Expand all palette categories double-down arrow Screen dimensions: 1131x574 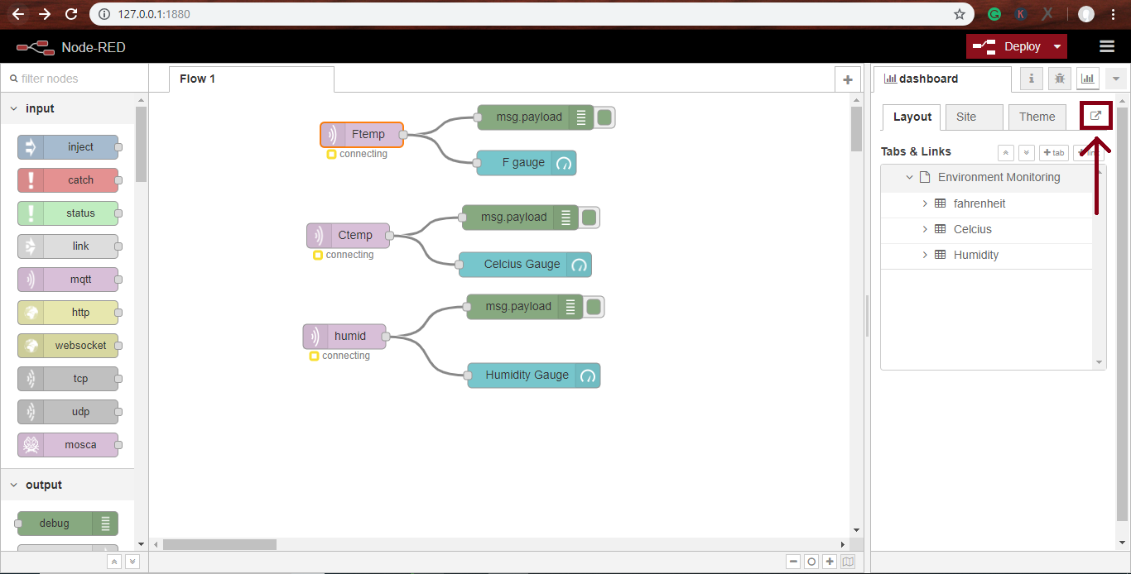[132, 562]
